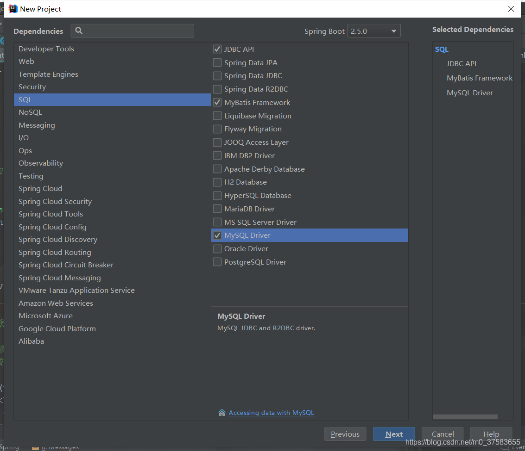The width and height of the screenshot is (525, 451).
Task: Open Spring Cloud Discovery category
Action: click(112, 239)
